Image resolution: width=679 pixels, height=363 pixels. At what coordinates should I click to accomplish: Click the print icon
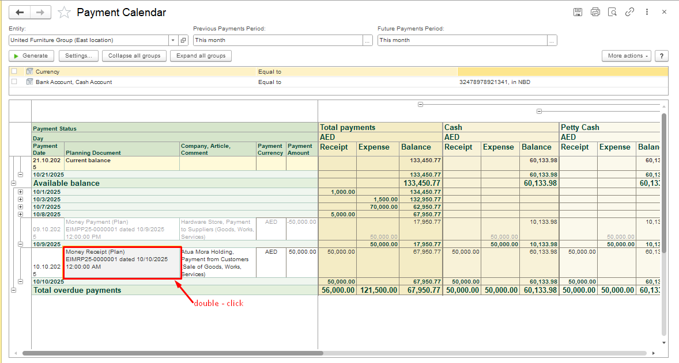595,12
